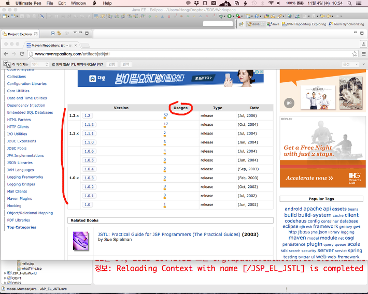
Task: Open version 1.1.2 link
Action: point(89,125)
